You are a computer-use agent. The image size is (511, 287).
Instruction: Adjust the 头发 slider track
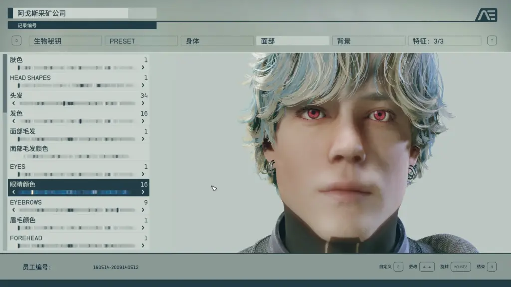pyautogui.click(x=77, y=103)
